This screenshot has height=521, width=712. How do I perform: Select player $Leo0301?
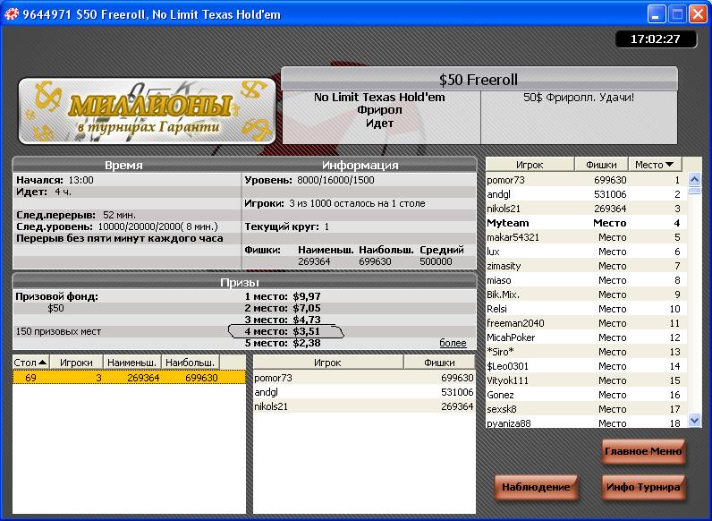pyautogui.click(x=586, y=366)
